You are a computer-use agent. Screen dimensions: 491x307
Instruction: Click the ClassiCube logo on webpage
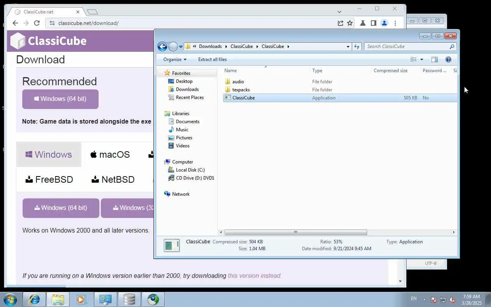click(48, 41)
